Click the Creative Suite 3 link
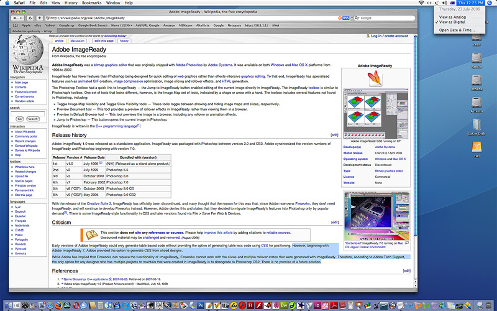Image resolution: width=497 pixels, height=311 pixels. (x=99, y=204)
